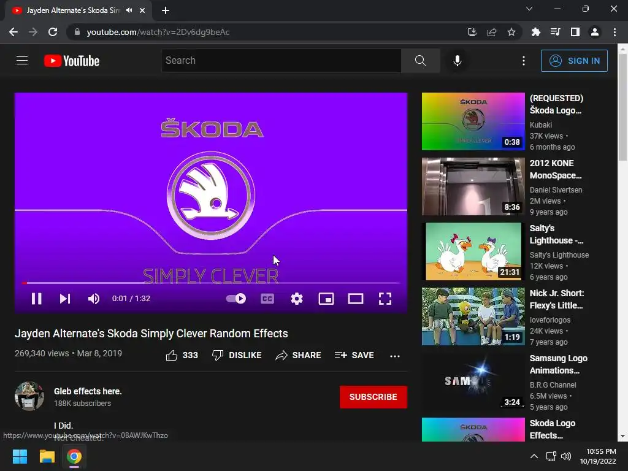Open Daniel Sivertsen channel name
Image resolution: width=628 pixels, height=471 pixels.
556,190
